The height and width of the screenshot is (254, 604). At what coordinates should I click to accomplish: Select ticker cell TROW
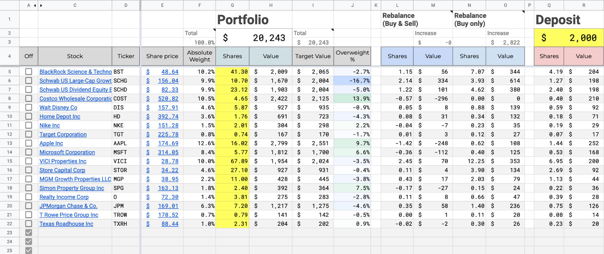(126, 215)
